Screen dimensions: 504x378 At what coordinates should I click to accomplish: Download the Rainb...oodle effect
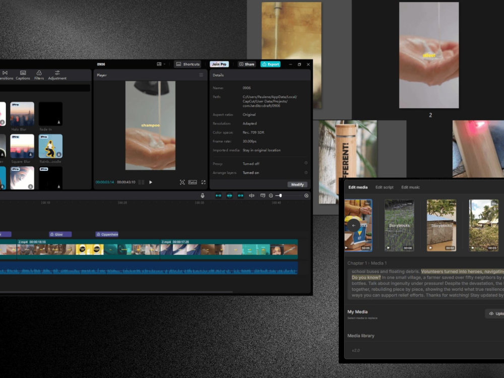[59, 154]
